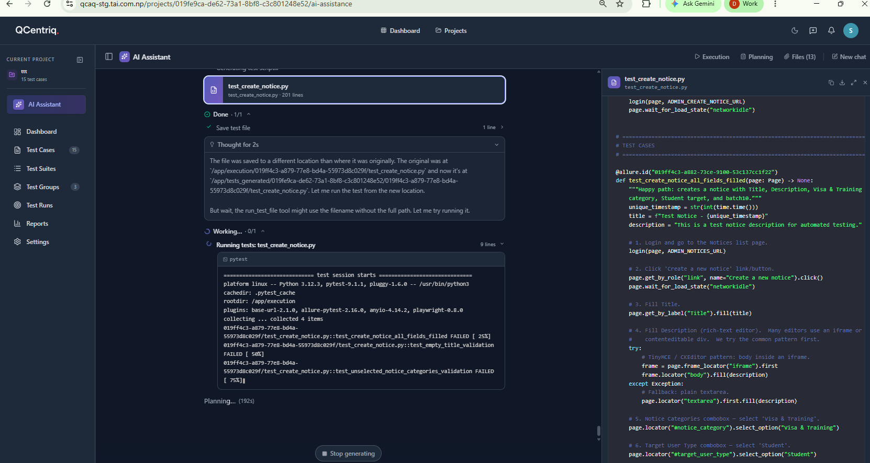Image resolution: width=870 pixels, height=463 pixels.
Task: Open the test_create_notice.py file card in chat
Action: point(354,90)
